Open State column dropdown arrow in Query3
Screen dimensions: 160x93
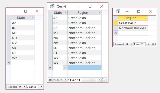coord(65,13)
